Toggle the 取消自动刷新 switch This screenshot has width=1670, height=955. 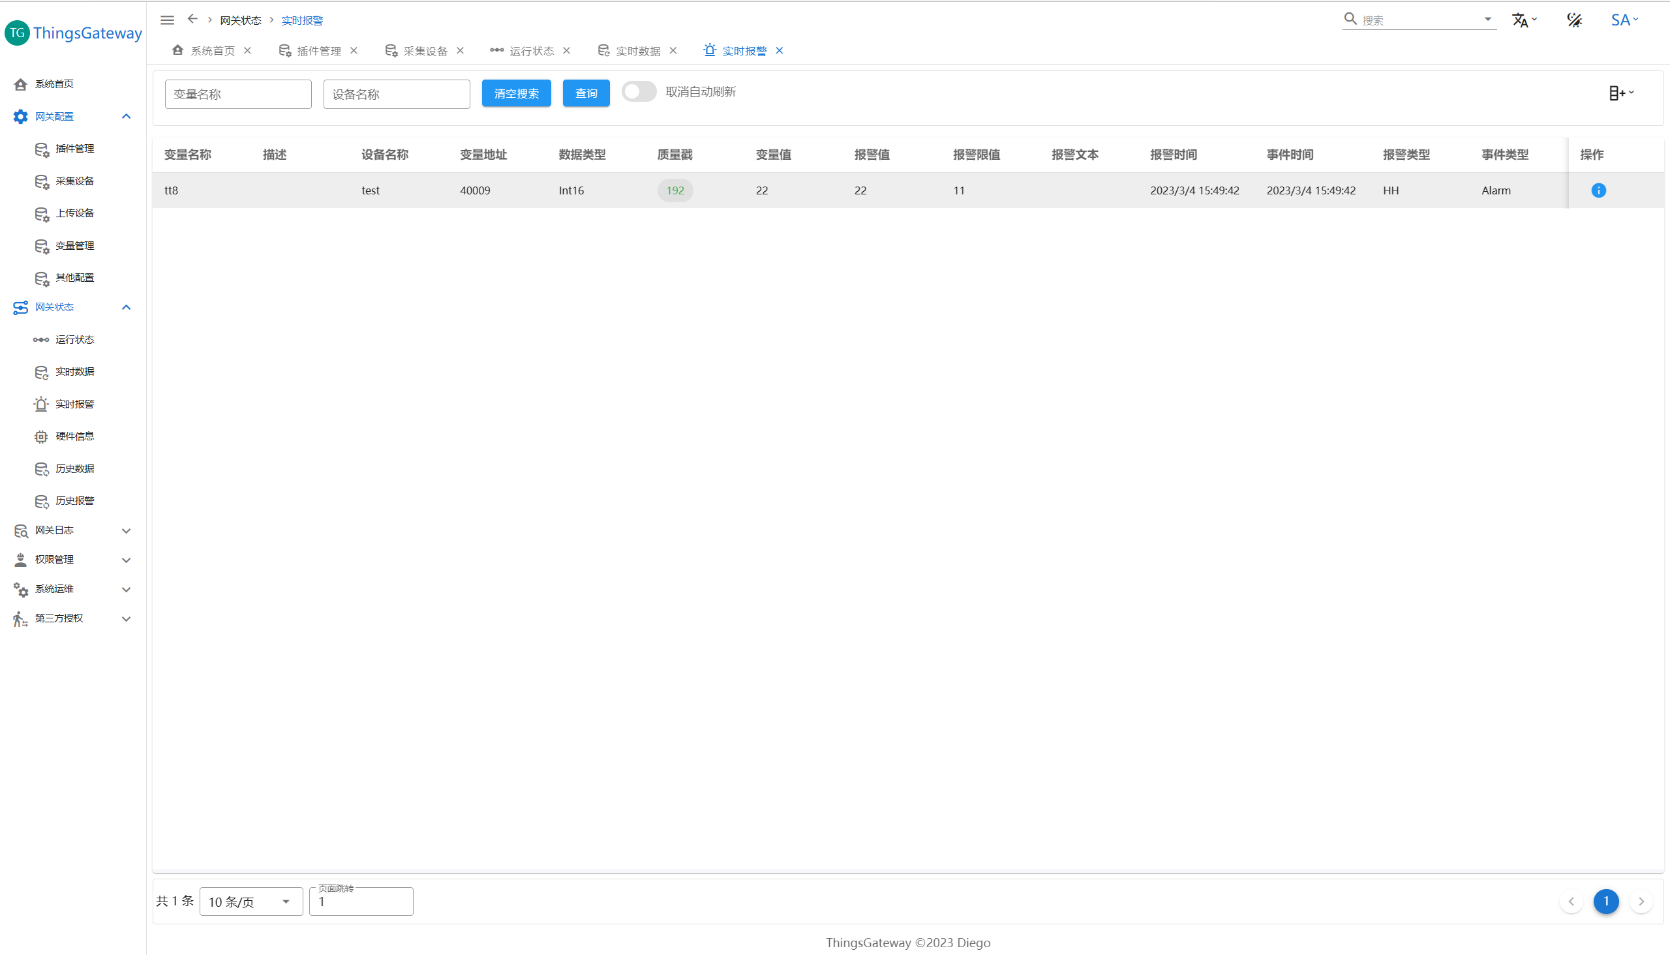coord(638,92)
